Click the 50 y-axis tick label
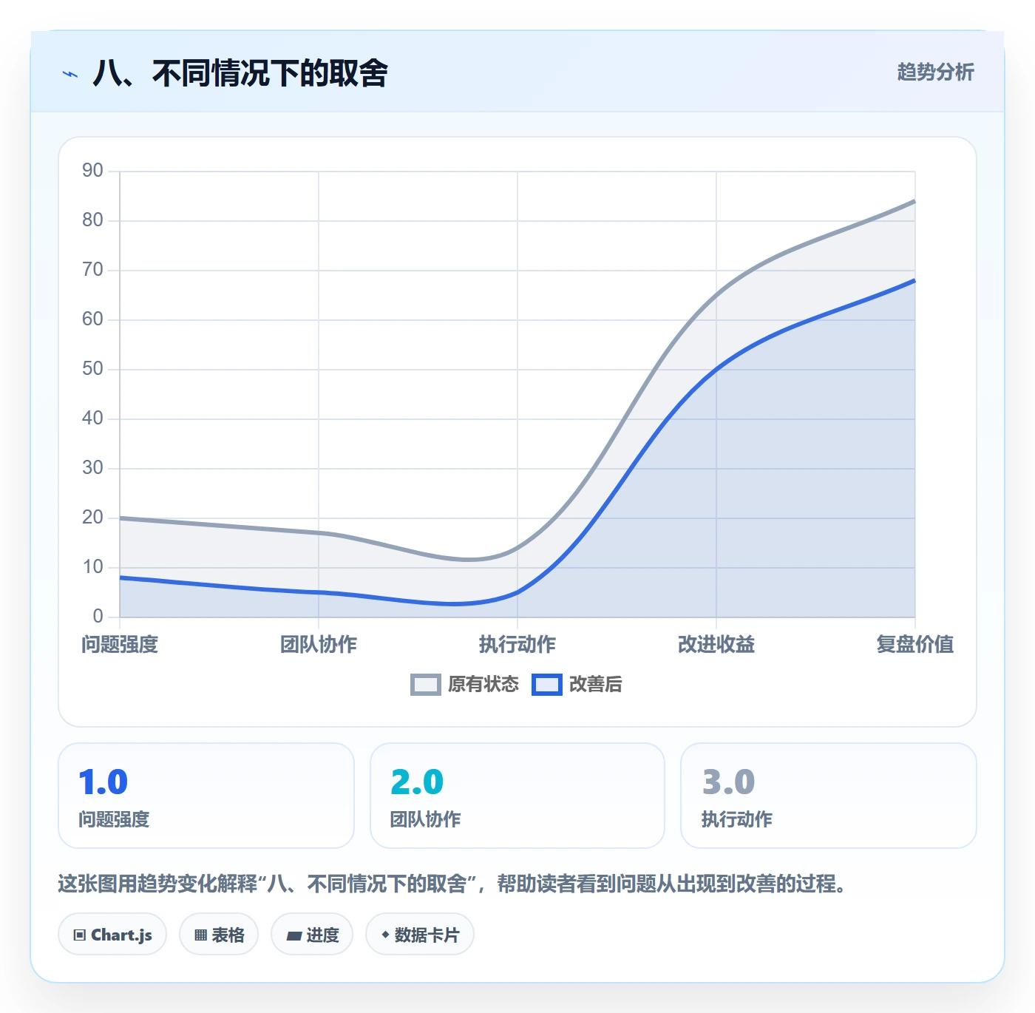Viewport: 1035px width, 1013px height. pyautogui.click(x=92, y=369)
